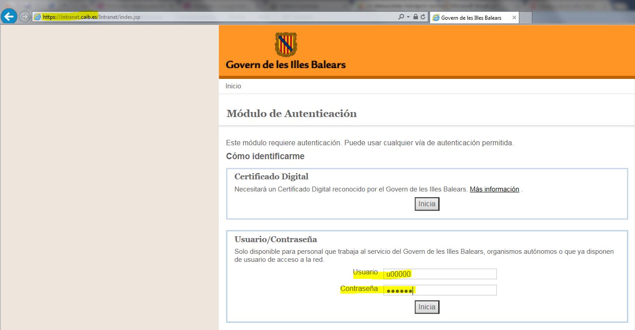Click the Internet Explorer page icon in address bar
Image resolution: width=635 pixels, height=330 pixels.
coord(38,17)
